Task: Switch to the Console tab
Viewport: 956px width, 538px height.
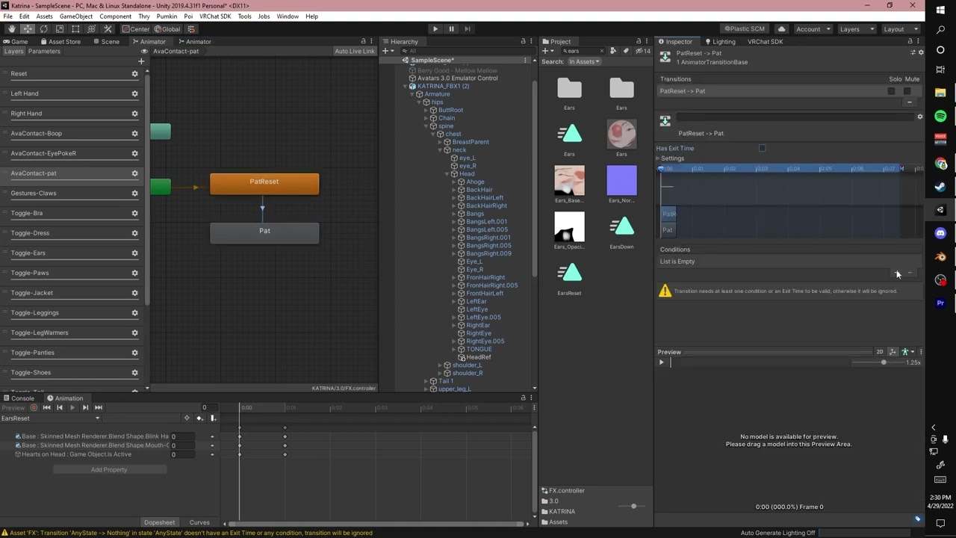Action: click(x=19, y=398)
